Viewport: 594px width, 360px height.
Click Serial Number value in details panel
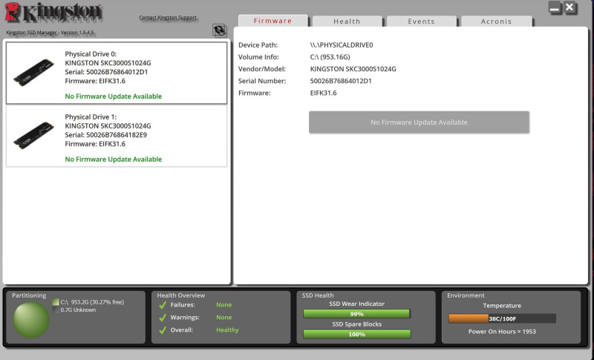pos(341,81)
